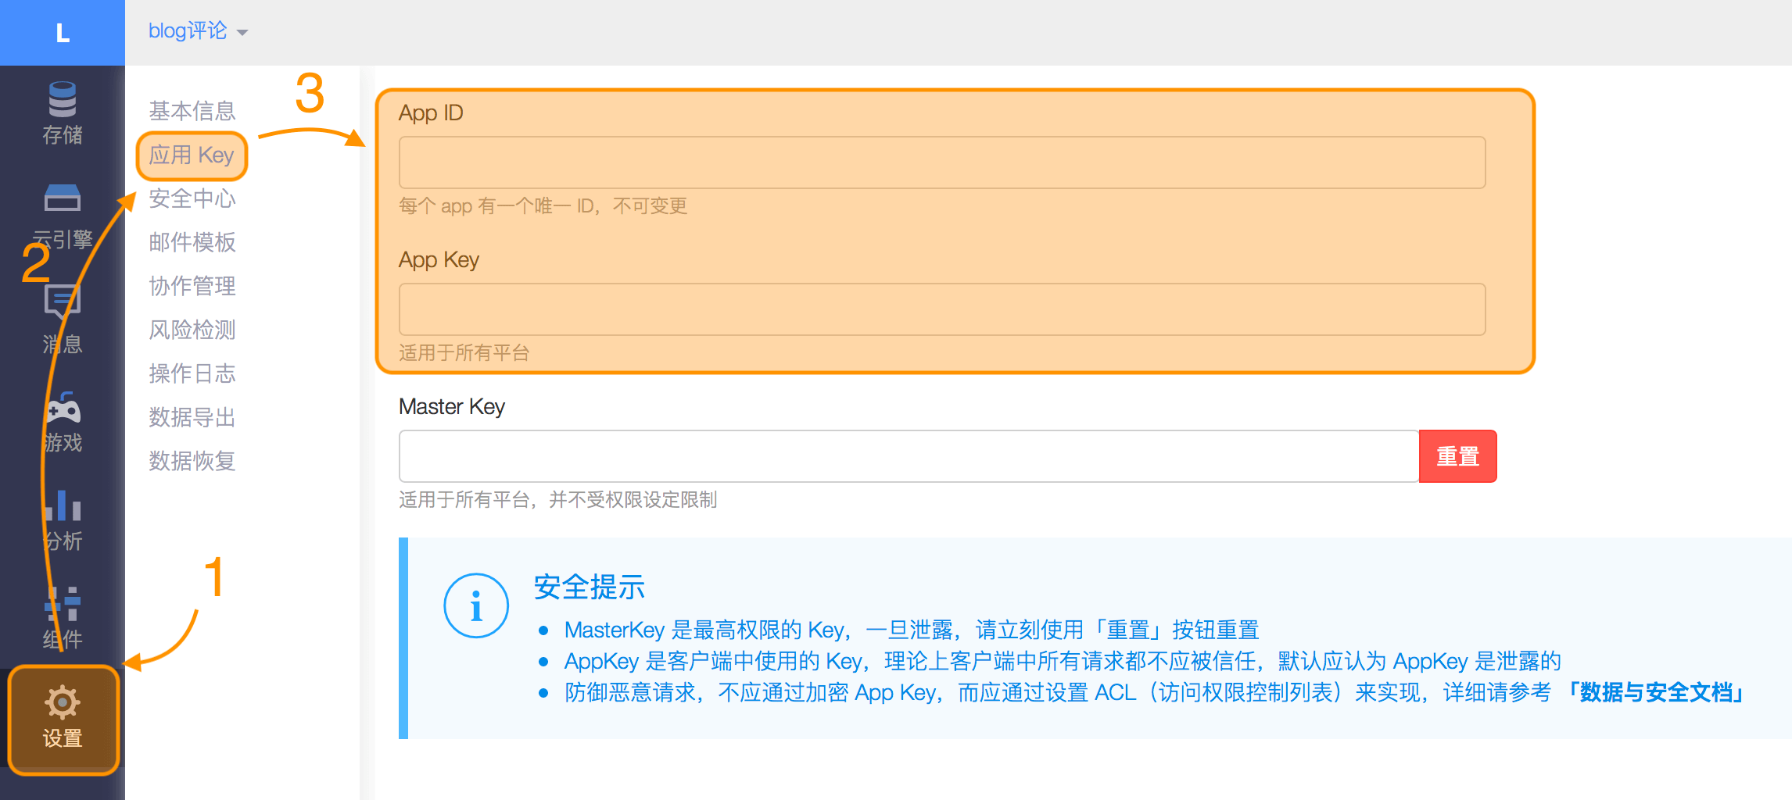Select 基本信息 in settings menu

(192, 111)
